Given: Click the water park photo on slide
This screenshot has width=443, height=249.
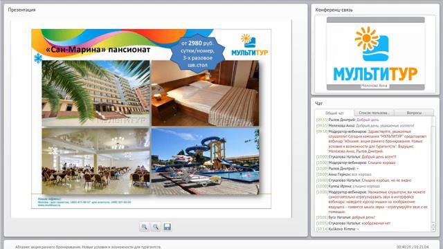Looking at the screenshot, I should point(205,161).
